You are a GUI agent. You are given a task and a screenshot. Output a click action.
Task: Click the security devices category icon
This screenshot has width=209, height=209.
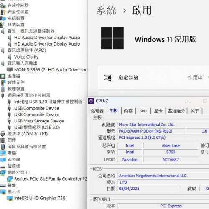point(3,12)
